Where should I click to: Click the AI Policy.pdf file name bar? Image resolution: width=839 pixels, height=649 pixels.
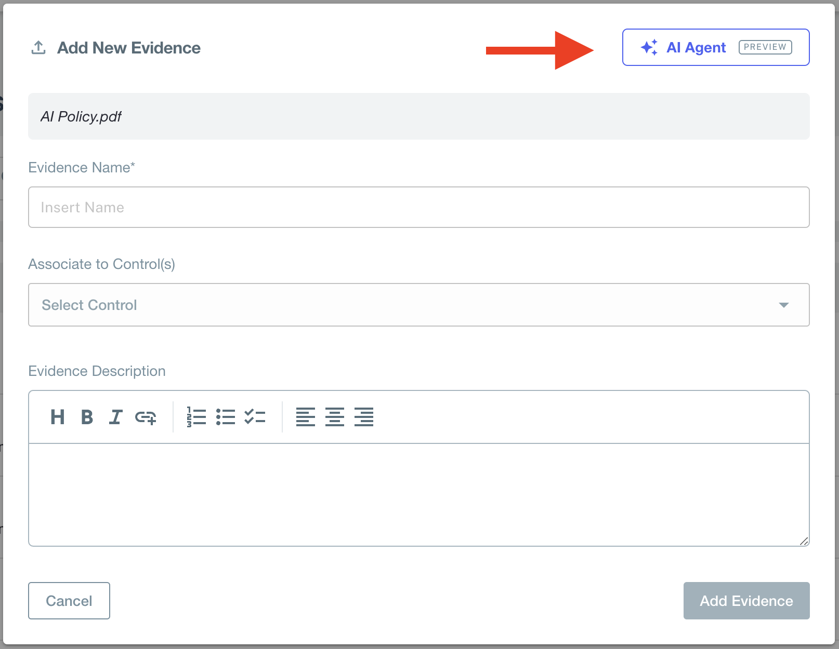(x=418, y=116)
